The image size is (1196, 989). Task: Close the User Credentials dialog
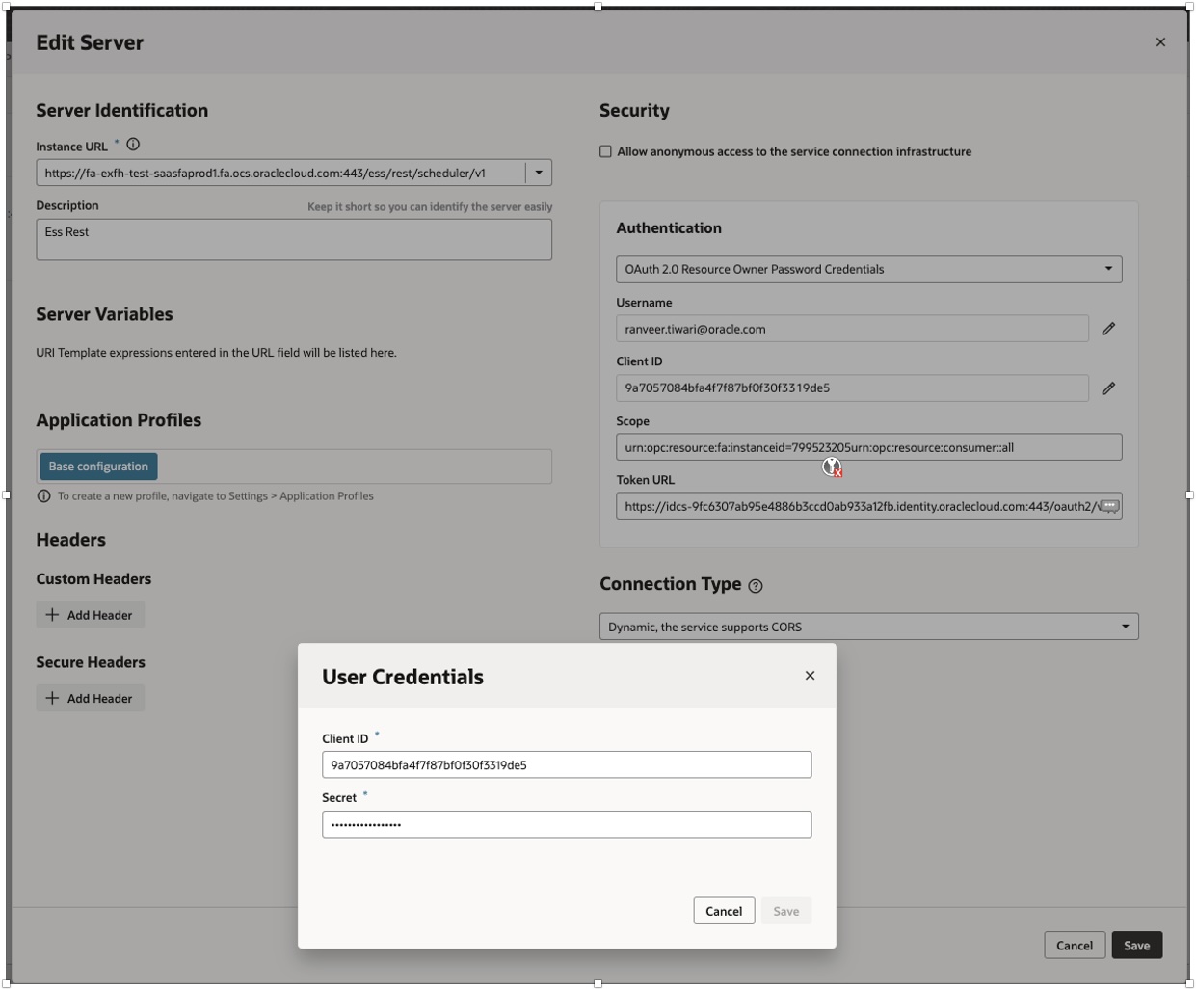[x=810, y=676]
